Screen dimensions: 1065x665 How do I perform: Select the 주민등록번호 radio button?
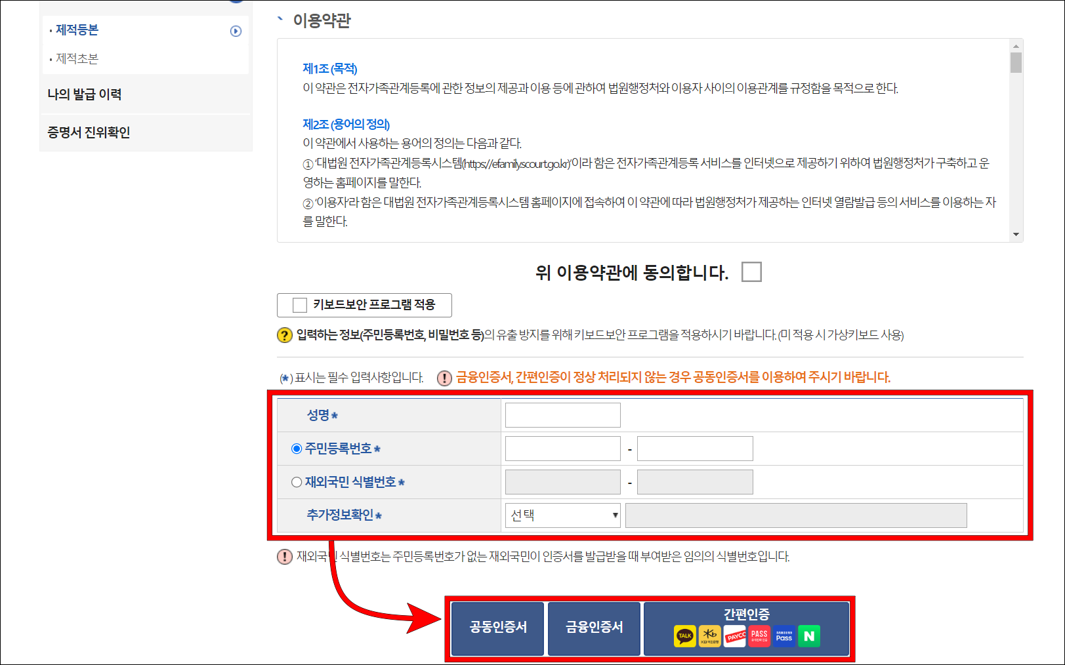297,449
